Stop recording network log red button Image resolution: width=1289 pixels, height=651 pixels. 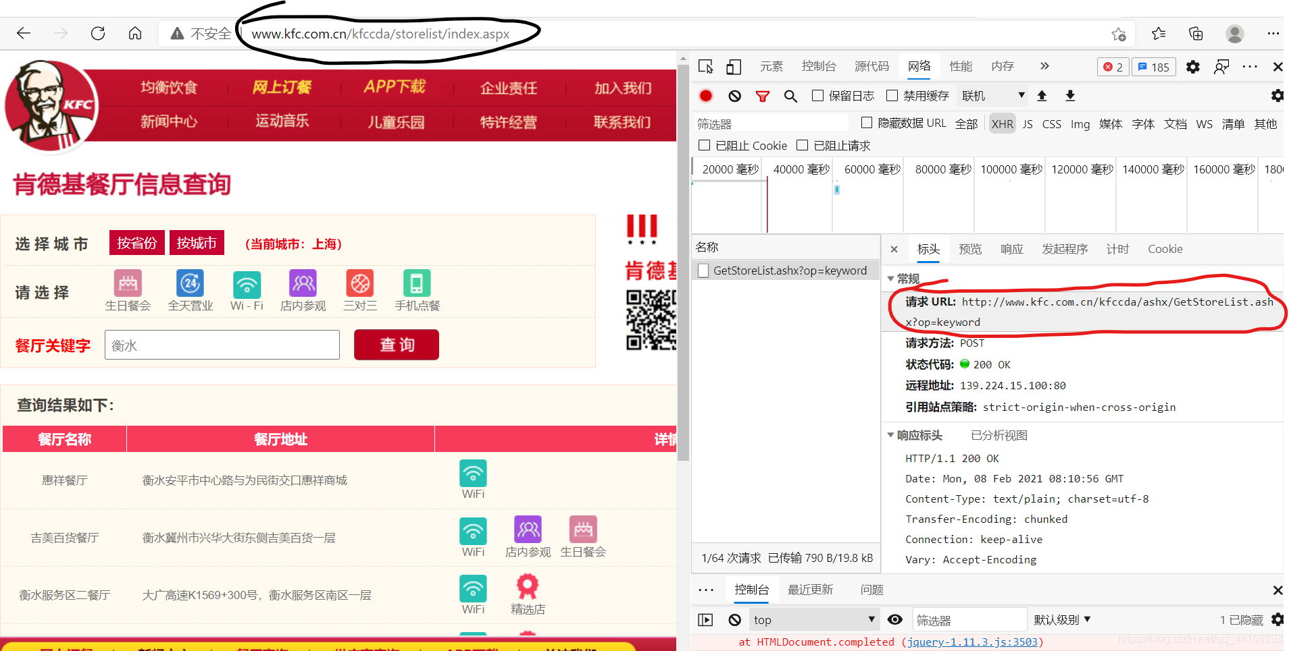point(706,96)
